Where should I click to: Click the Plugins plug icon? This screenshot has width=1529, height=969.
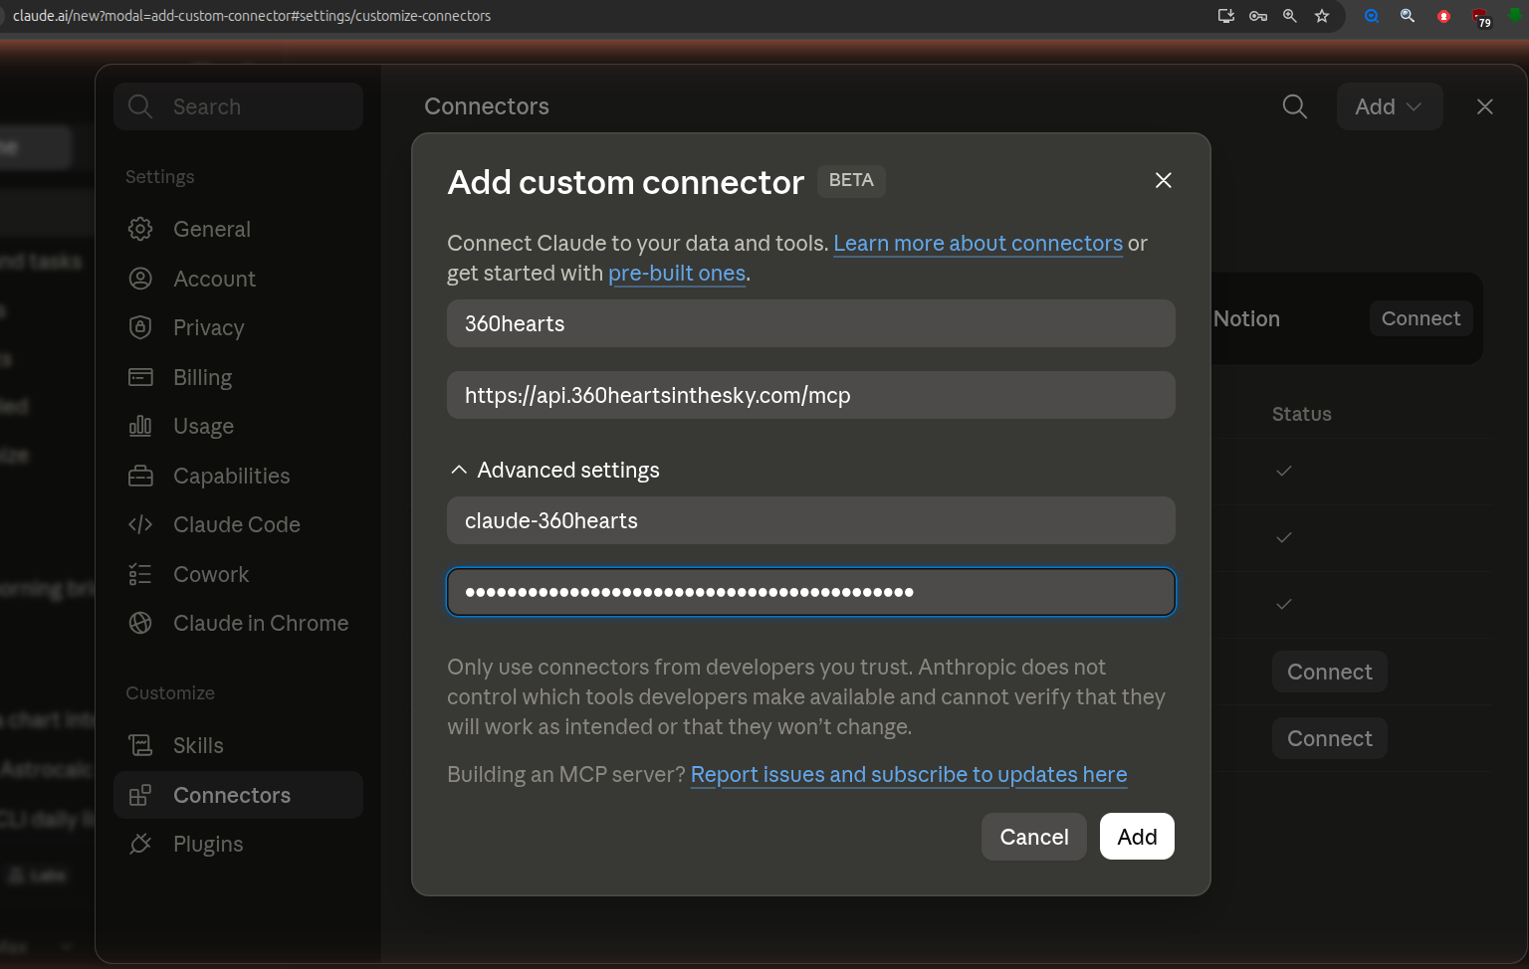tap(140, 844)
